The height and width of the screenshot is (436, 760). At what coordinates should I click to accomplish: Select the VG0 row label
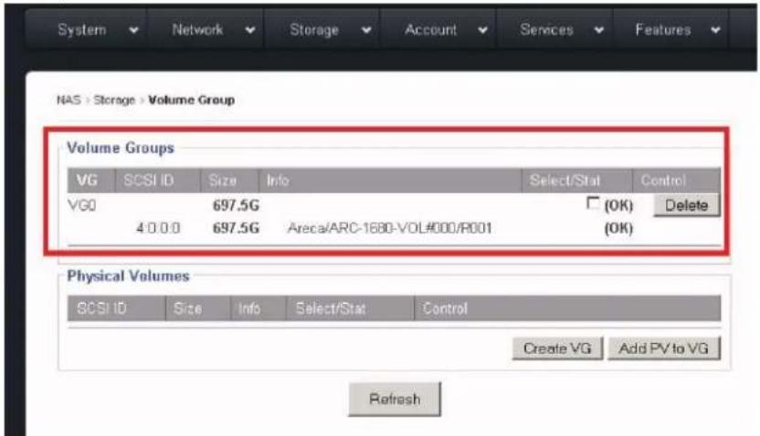click(82, 205)
